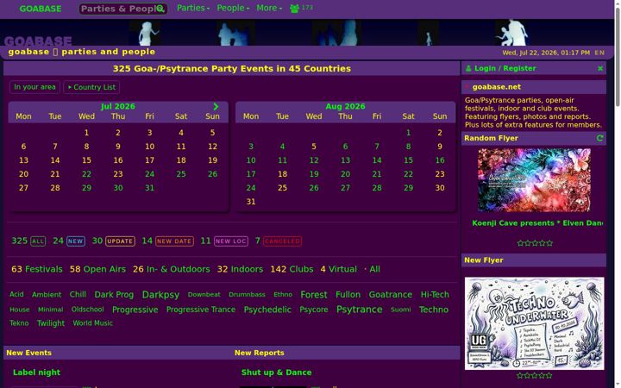
Task: Select July 31 in the calendar
Action: pyautogui.click(x=149, y=188)
